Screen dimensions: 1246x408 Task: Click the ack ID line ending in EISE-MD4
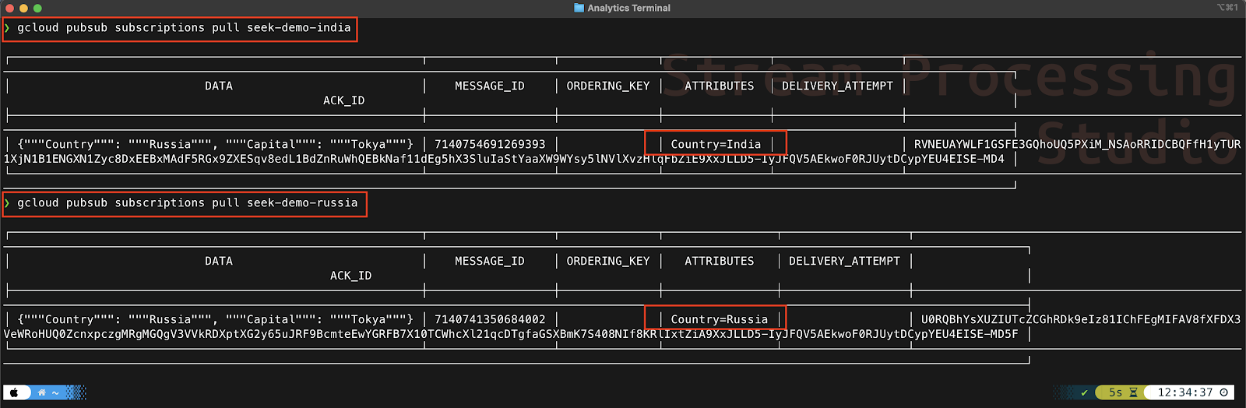tap(504, 159)
